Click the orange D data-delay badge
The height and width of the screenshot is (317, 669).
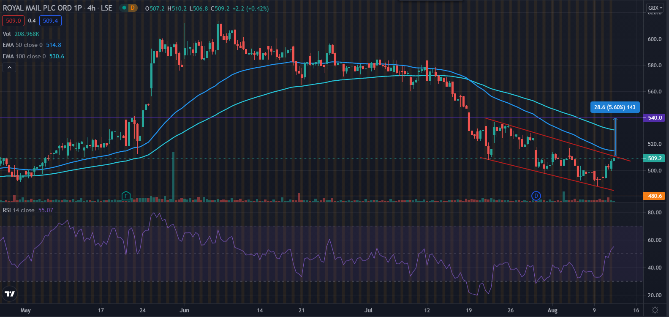(x=133, y=8)
